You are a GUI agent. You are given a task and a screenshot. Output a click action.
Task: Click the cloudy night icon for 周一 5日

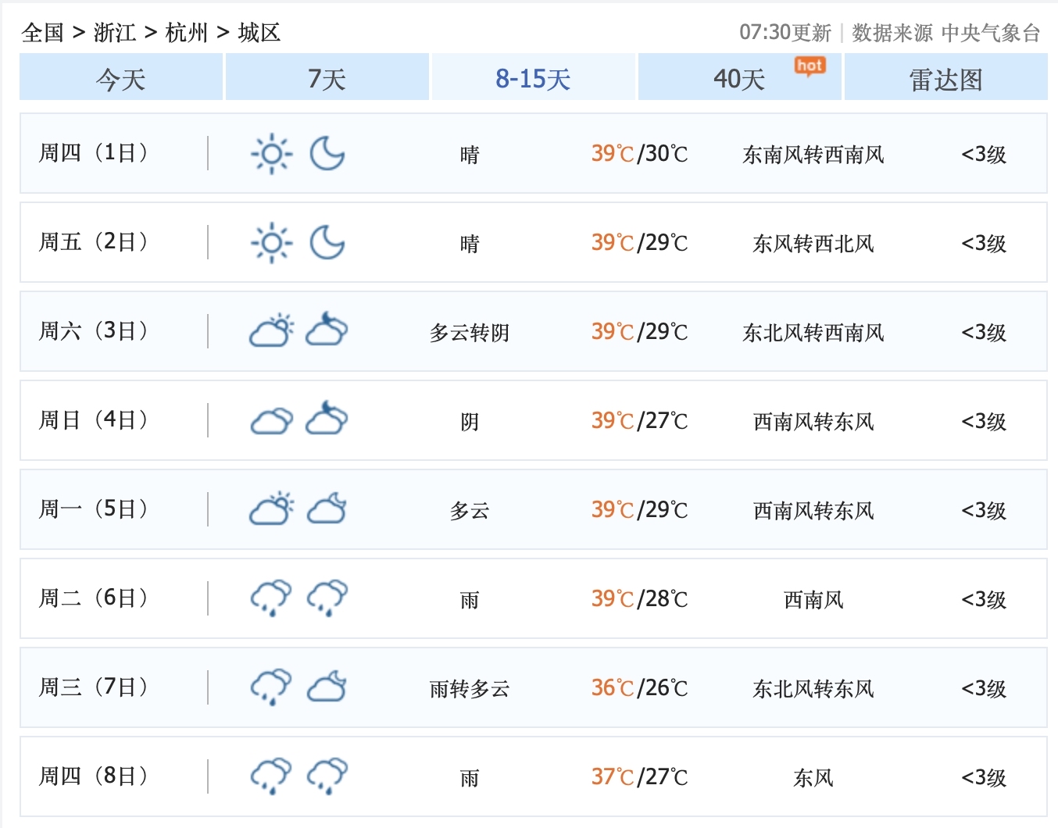coord(327,508)
